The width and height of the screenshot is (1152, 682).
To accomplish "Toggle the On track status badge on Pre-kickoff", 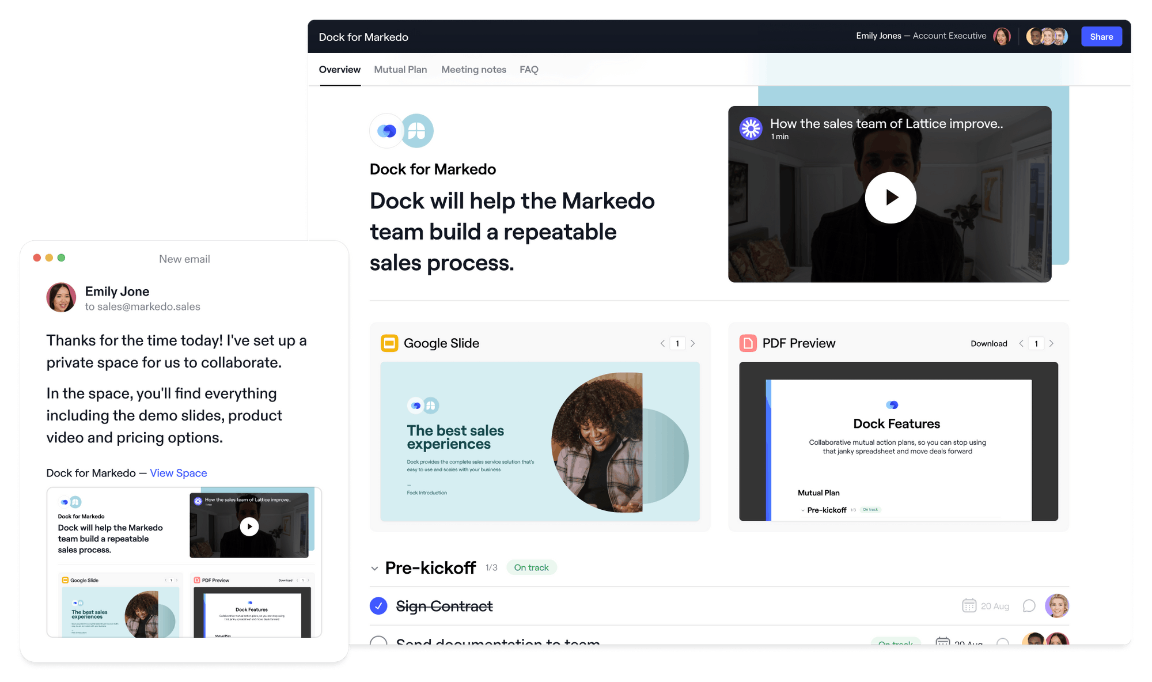I will pos(531,567).
